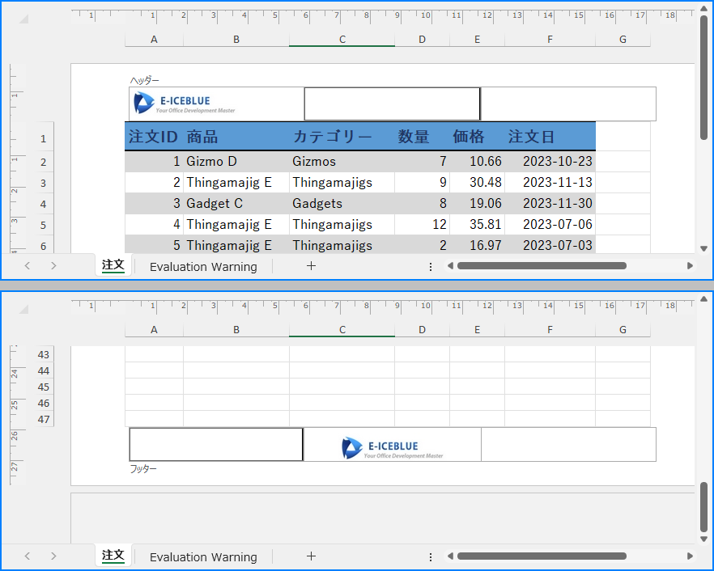Screen dimensions: 714x571
Task: Select row 4 header in top window
Action: [x=43, y=204]
